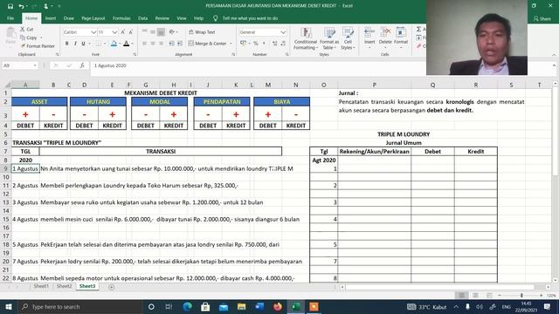Click taskbar search box 'Type here to search'
559x314 pixels.
(79, 306)
